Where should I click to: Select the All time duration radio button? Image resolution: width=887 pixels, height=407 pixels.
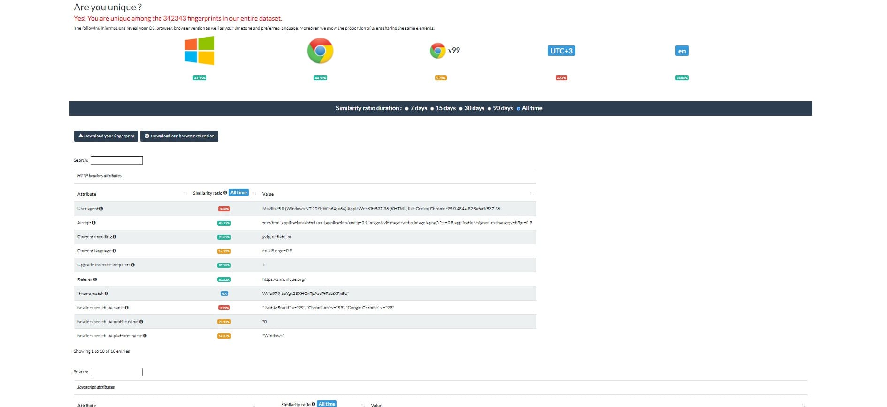click(x=519, y=108)
